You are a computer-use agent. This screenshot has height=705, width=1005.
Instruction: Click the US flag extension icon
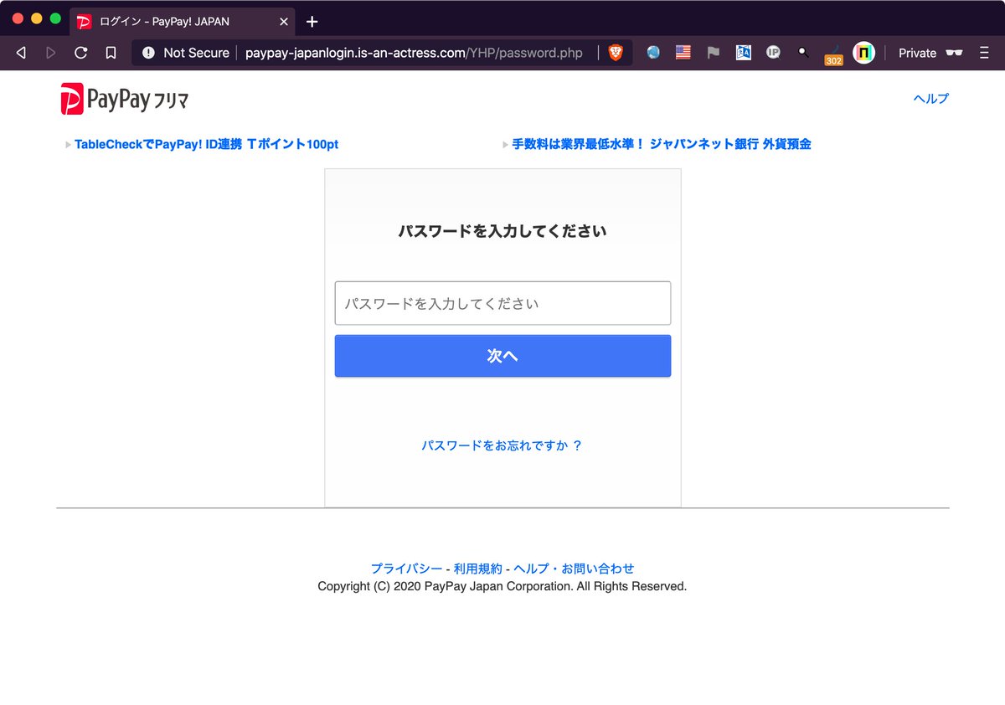pyautogui.click(x=683, y=53)
